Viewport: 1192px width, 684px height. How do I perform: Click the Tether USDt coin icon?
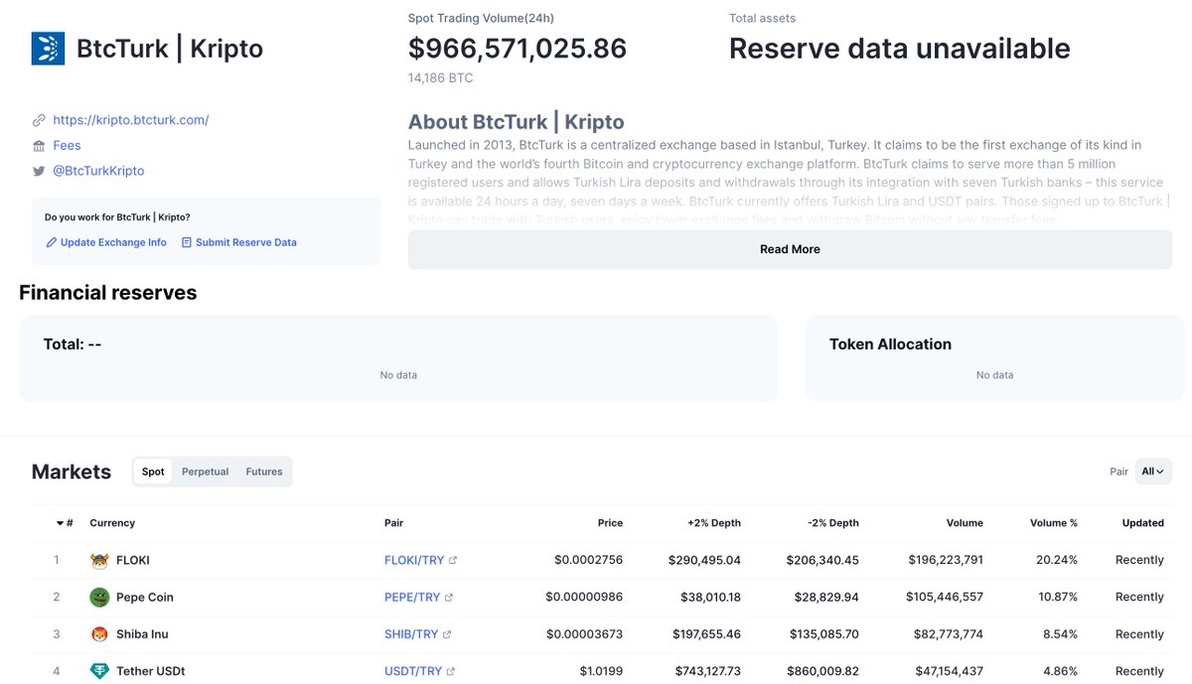point(99,671)
